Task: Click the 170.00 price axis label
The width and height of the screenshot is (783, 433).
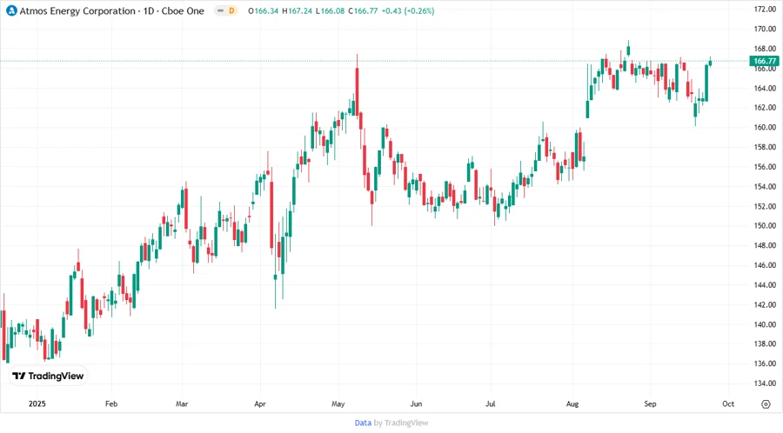Action: click(x=765, y=29)
